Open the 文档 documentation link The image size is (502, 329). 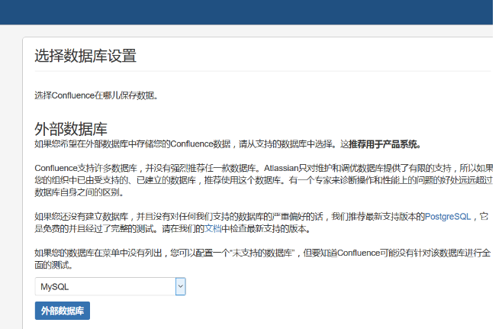click(x=213, y=229)
